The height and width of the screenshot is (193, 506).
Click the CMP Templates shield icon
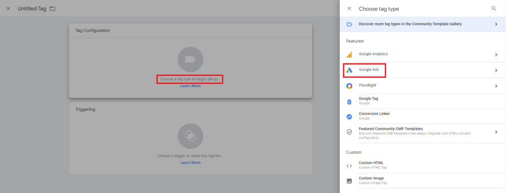pos(349,132)
